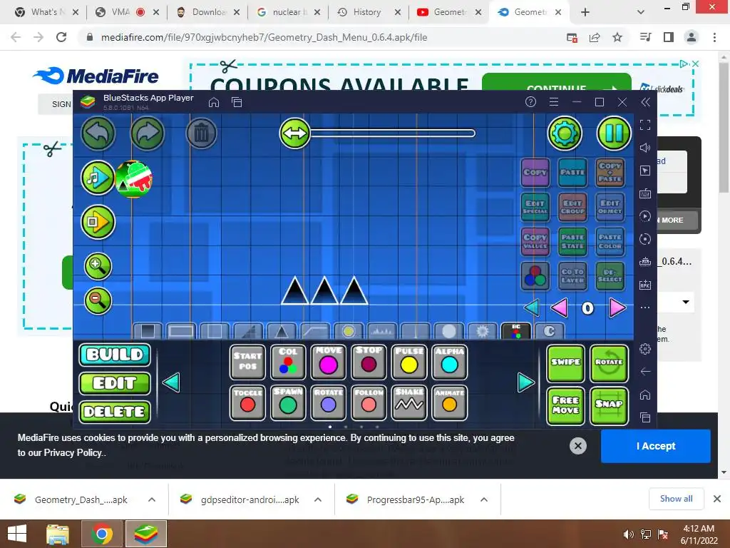Go to next object page arrow
The height and width of the screenshot is (548, 730).
pos(526,382)
